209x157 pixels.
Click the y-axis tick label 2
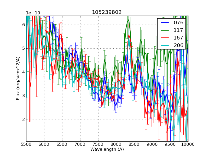24,120
